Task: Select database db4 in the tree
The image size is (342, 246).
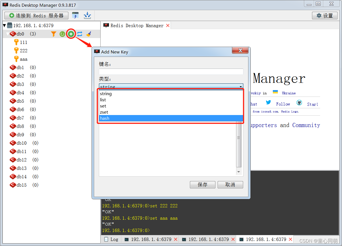Action: (20, 93)
